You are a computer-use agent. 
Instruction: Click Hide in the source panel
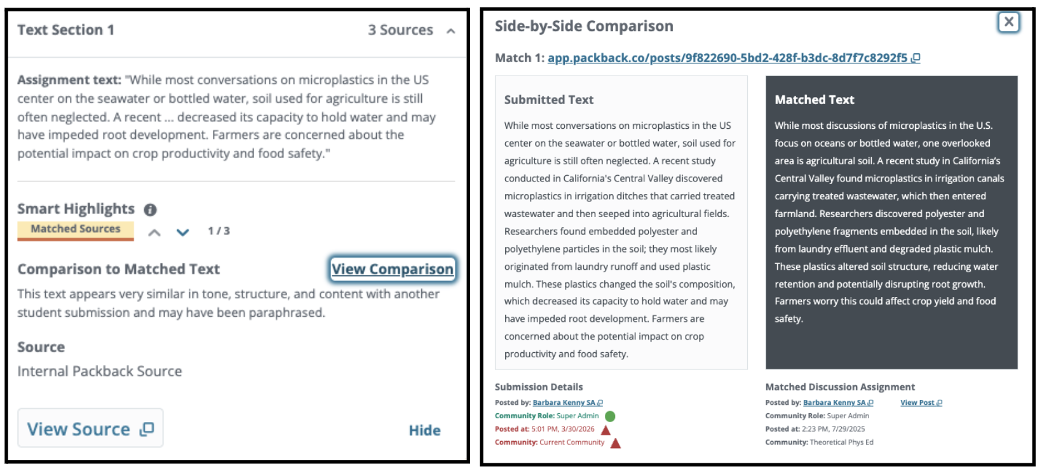424,430
